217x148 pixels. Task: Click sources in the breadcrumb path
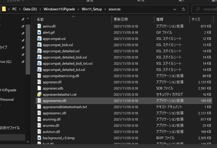click(115, 9)
